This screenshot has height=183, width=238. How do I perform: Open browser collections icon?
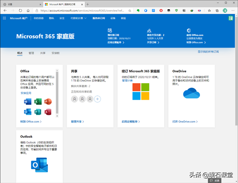[217, 10]
